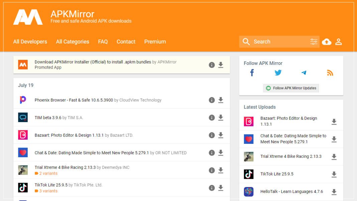The image size is (357, 201).
Task: Show info for TikTok Lite 25.9.5
Action: click(212, 188)
